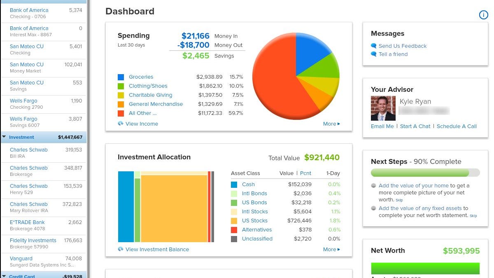The width and height of the screenshot is (494, 278).
Task: Sort allocation table by Pcnt
Action: tap(305, 173)
